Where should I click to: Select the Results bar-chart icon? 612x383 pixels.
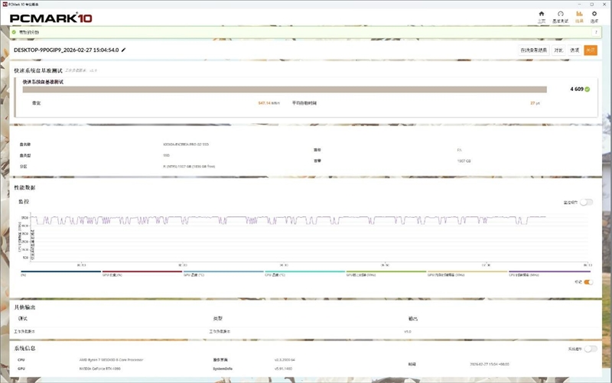click(x=579, y=14)
